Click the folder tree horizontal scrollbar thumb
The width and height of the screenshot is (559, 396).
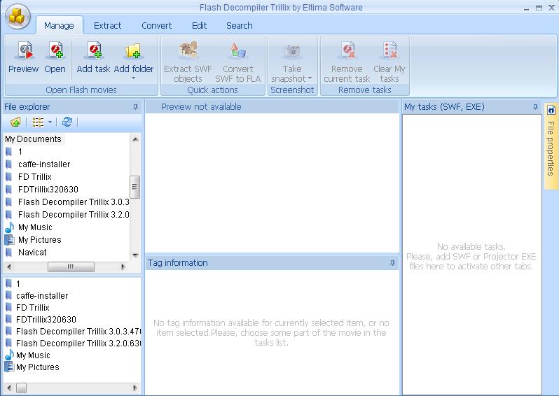click(x=71, y=267)
